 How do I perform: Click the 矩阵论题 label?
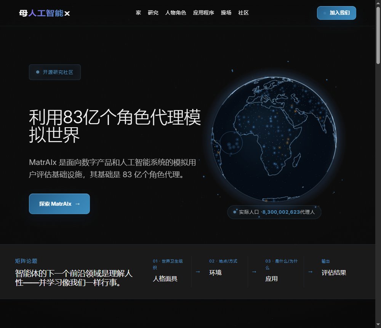[x=26, y=261]
